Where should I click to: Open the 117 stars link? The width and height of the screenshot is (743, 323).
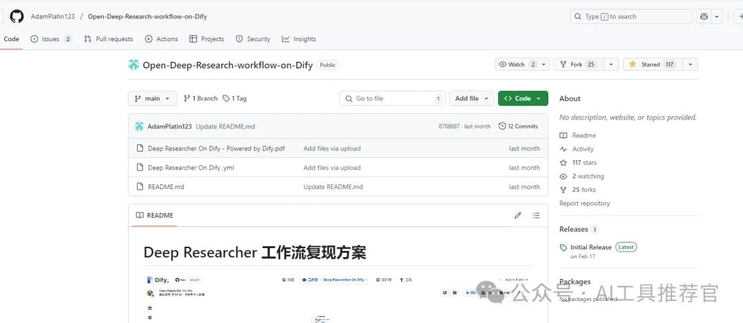click(578, 163)
